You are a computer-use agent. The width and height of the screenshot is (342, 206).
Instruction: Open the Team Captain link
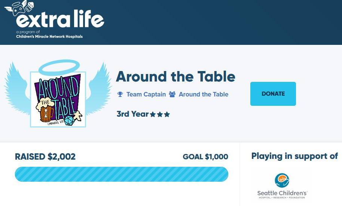point(146,94)
